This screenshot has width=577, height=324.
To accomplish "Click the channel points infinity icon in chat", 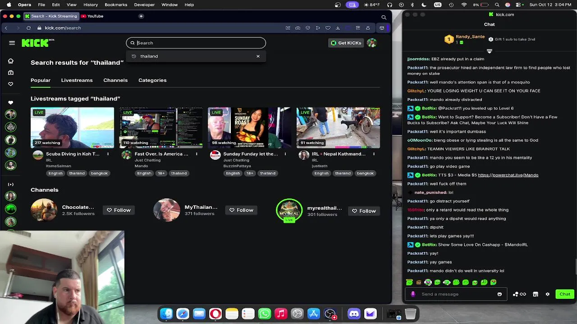I will [523, 294].
